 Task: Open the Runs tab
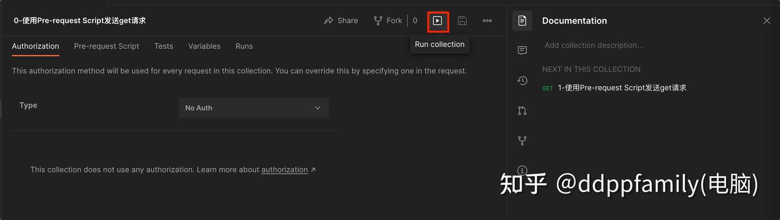[244, 47]
